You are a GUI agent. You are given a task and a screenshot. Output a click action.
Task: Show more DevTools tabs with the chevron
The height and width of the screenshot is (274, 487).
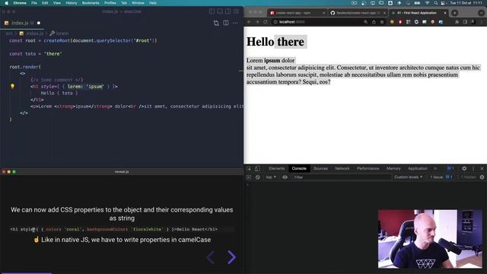pos(435,168)
